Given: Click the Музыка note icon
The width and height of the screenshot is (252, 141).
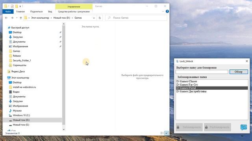Looking at the screenshot, I should tap(10, 110).
